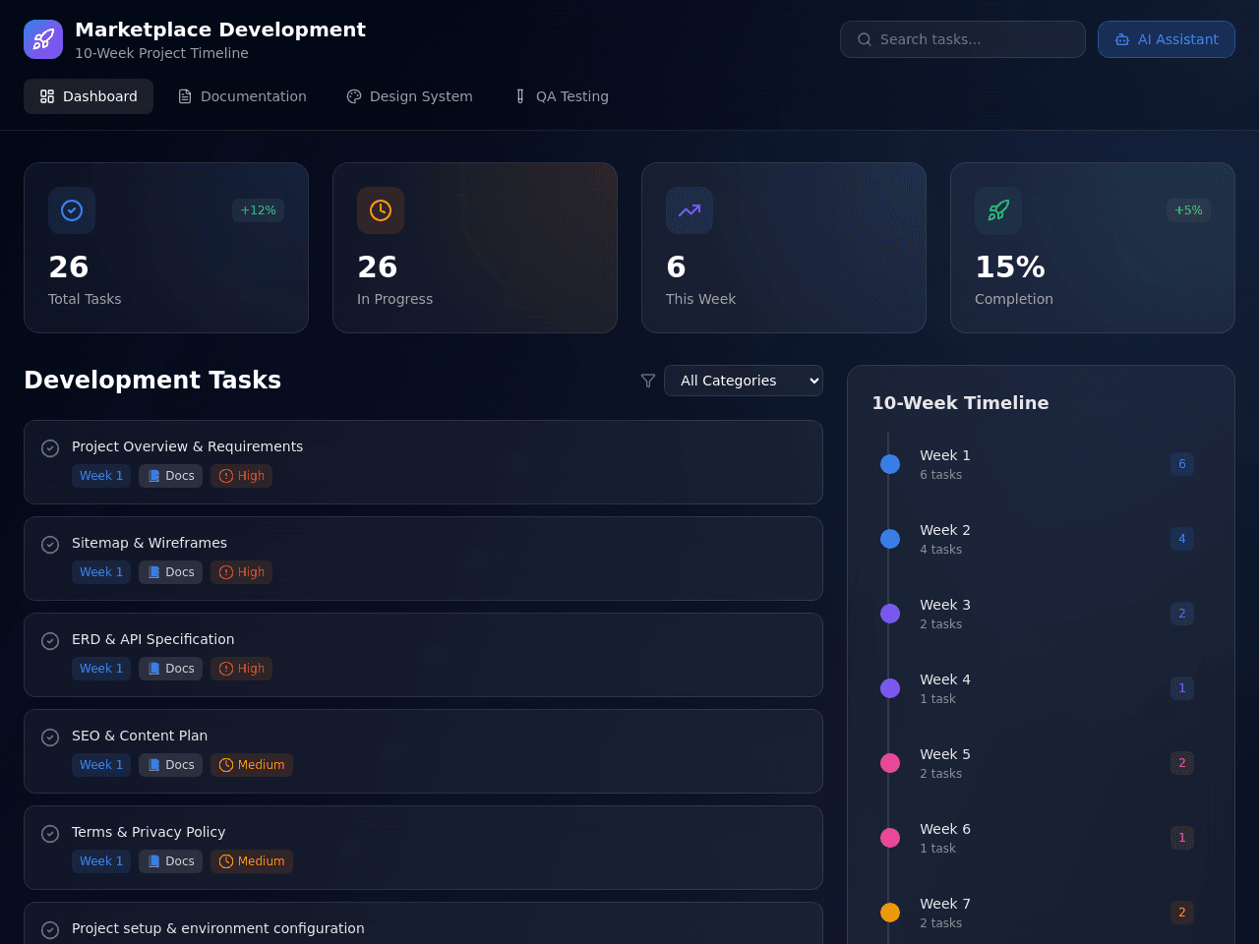Mark ERD & API Specification task complete
Viewport: 1259px width, 944px height.
point(50,641)
